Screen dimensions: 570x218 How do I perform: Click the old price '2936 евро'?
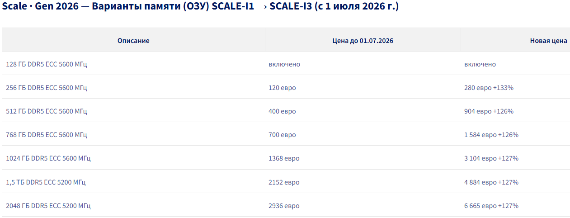pyautogui.click(x=284, y=206)
